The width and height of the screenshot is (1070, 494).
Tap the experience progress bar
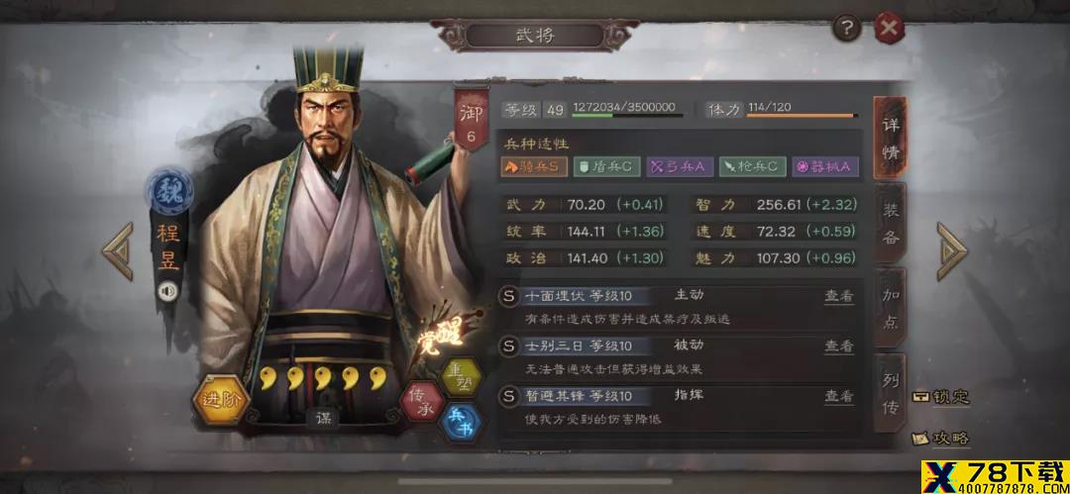(627, 115)
